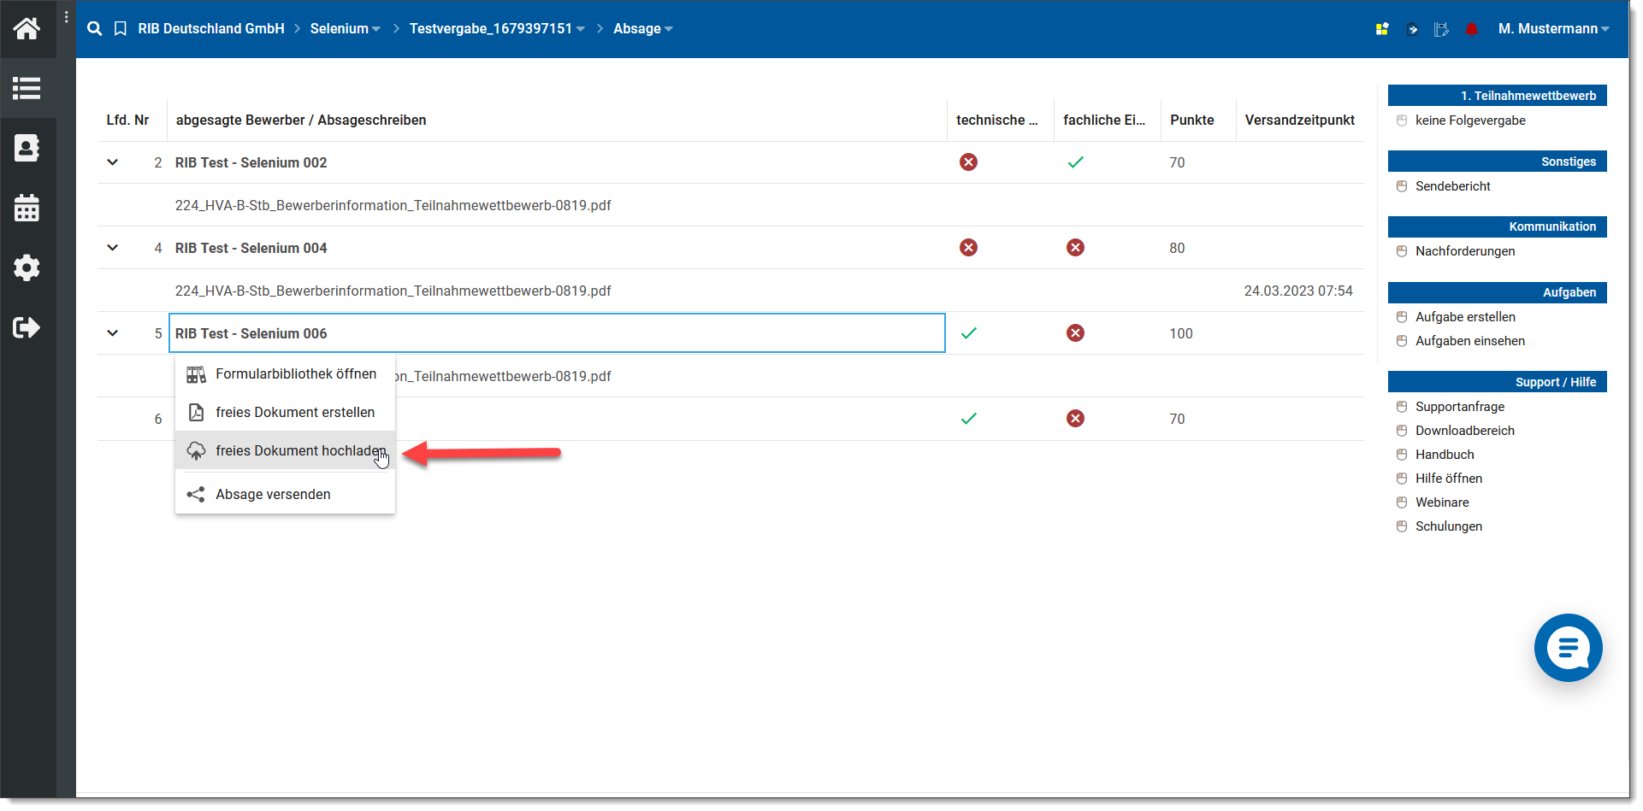This screenshot has height=811, width=1643.
Task: Click RIB Deutschland GmbH breadcrumb
Action: click(211, 28)
